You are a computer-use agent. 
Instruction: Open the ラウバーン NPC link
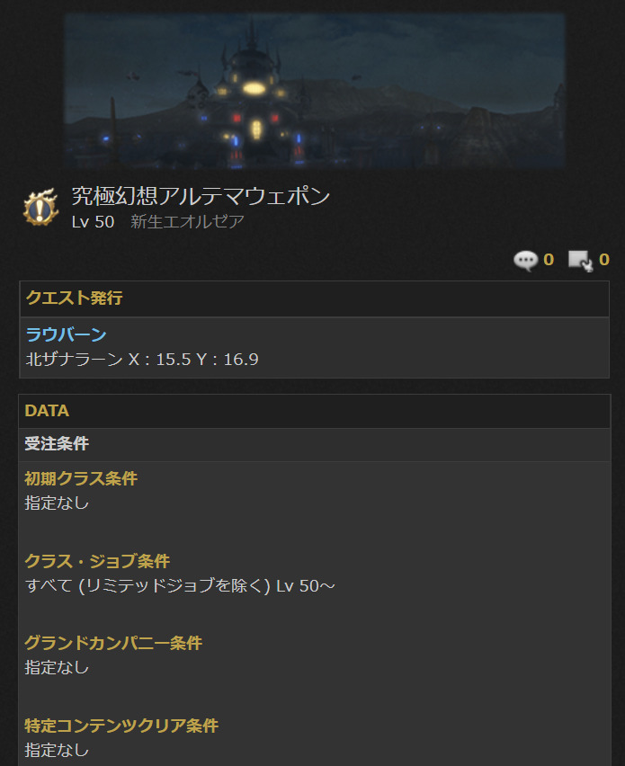click(66, 334)
